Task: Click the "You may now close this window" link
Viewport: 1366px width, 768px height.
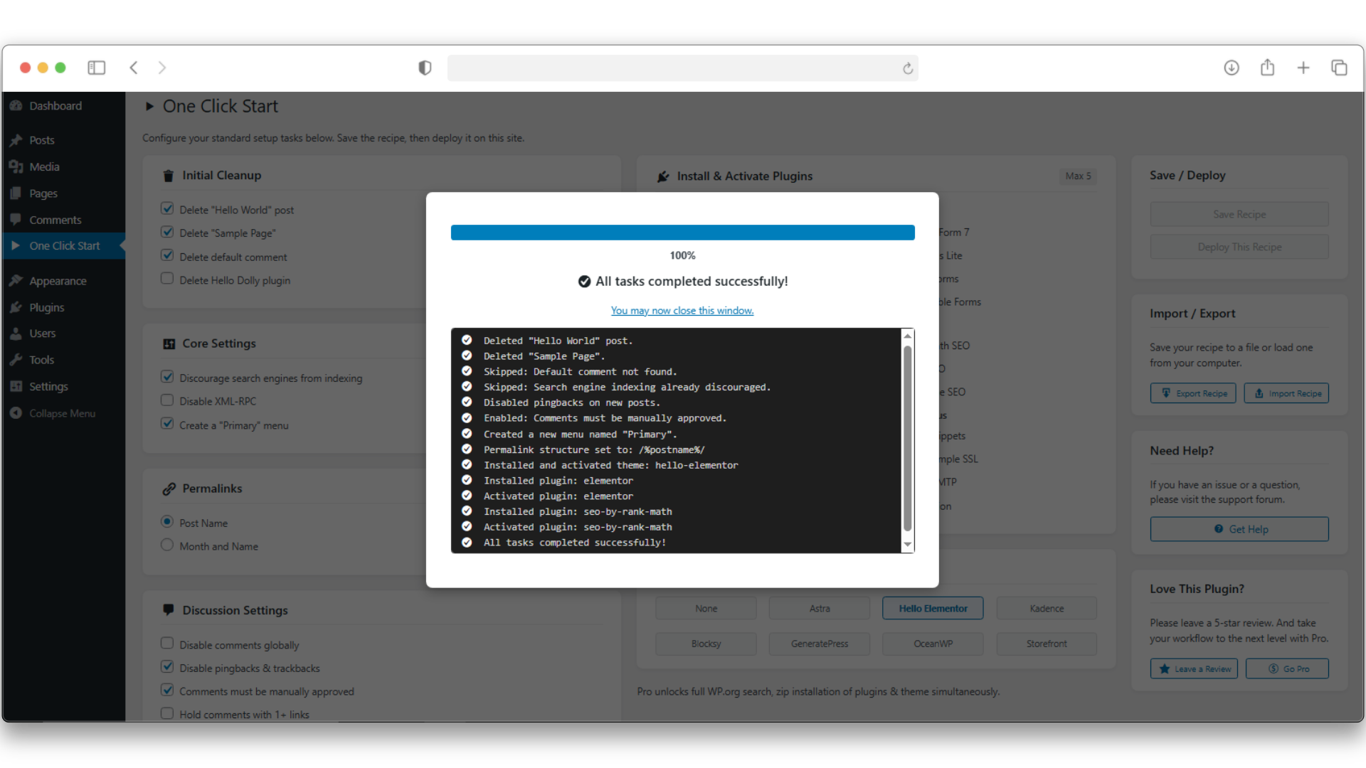Action: pos(682,310)
